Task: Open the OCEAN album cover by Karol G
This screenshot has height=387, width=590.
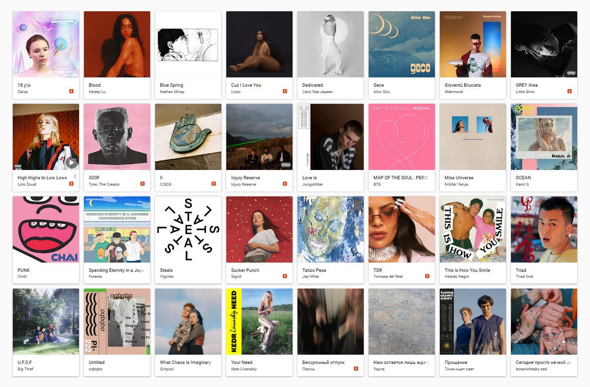Action: [544, 137]
